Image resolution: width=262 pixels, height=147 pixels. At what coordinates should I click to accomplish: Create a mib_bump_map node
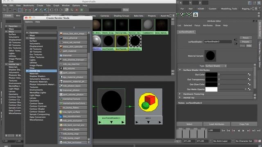tap(73, 134)
